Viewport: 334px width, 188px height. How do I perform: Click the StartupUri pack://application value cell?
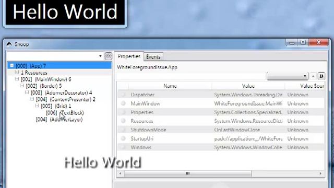(248, 138)
